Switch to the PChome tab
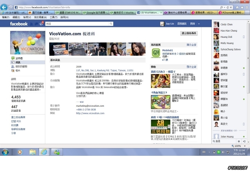This screenshot has width=250, height=171. 231,12
